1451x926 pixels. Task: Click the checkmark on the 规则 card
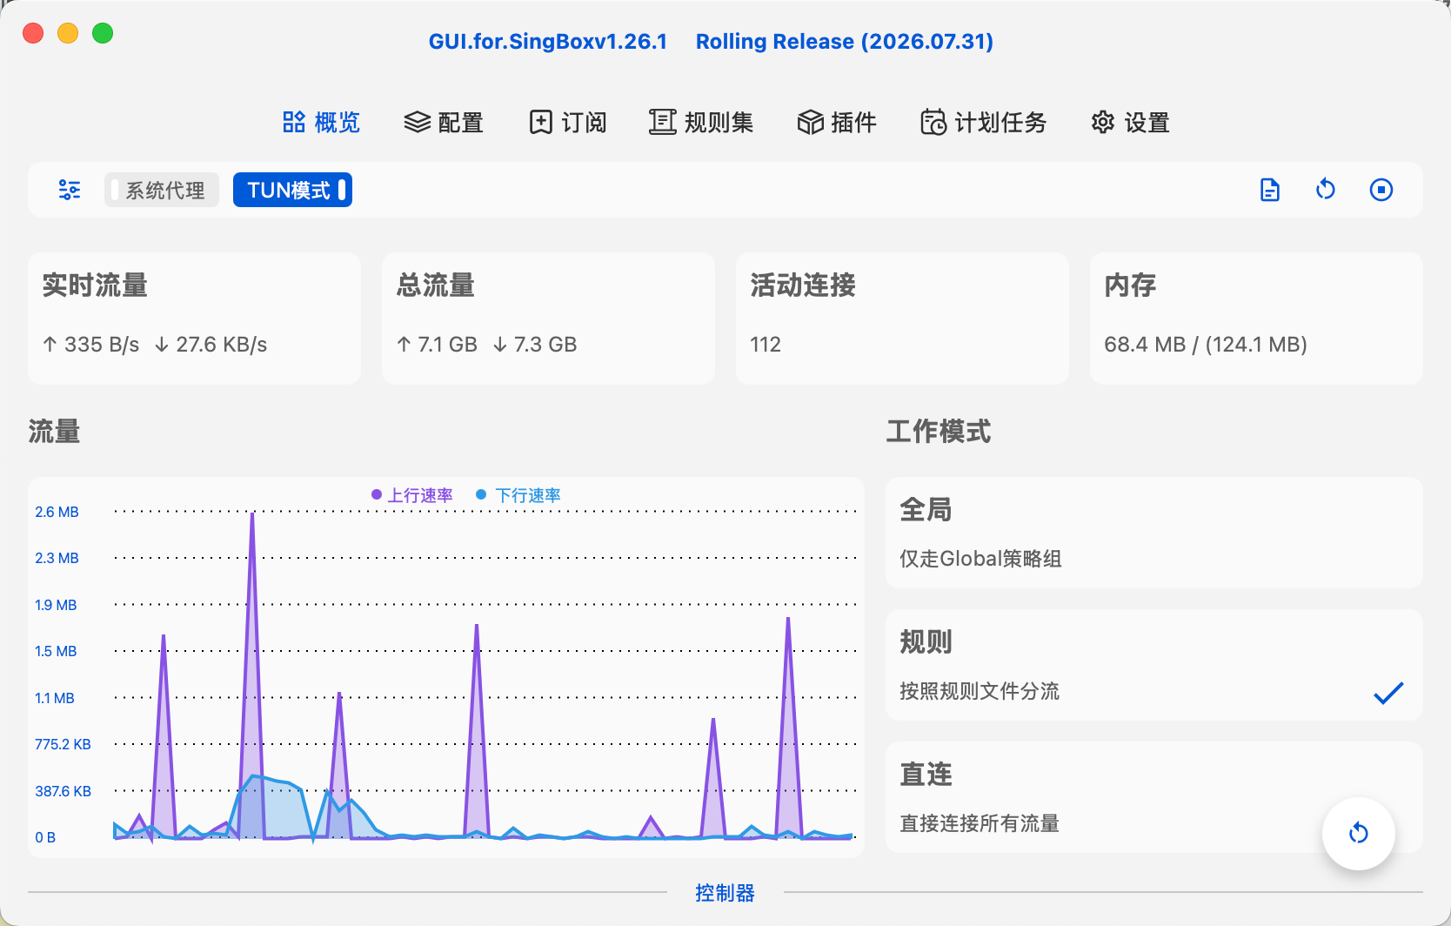[1388, 693]
